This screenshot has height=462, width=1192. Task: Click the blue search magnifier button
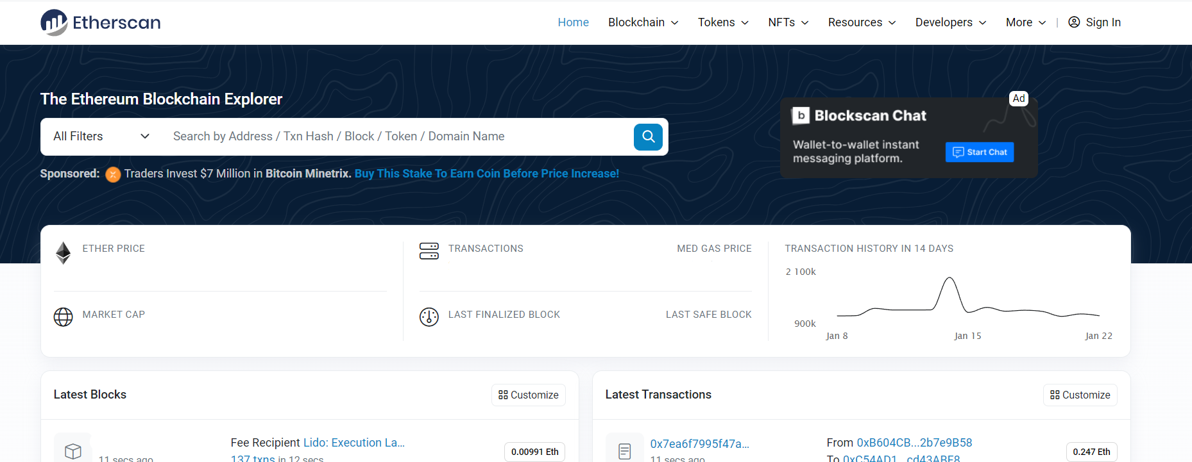click(648, 136)
